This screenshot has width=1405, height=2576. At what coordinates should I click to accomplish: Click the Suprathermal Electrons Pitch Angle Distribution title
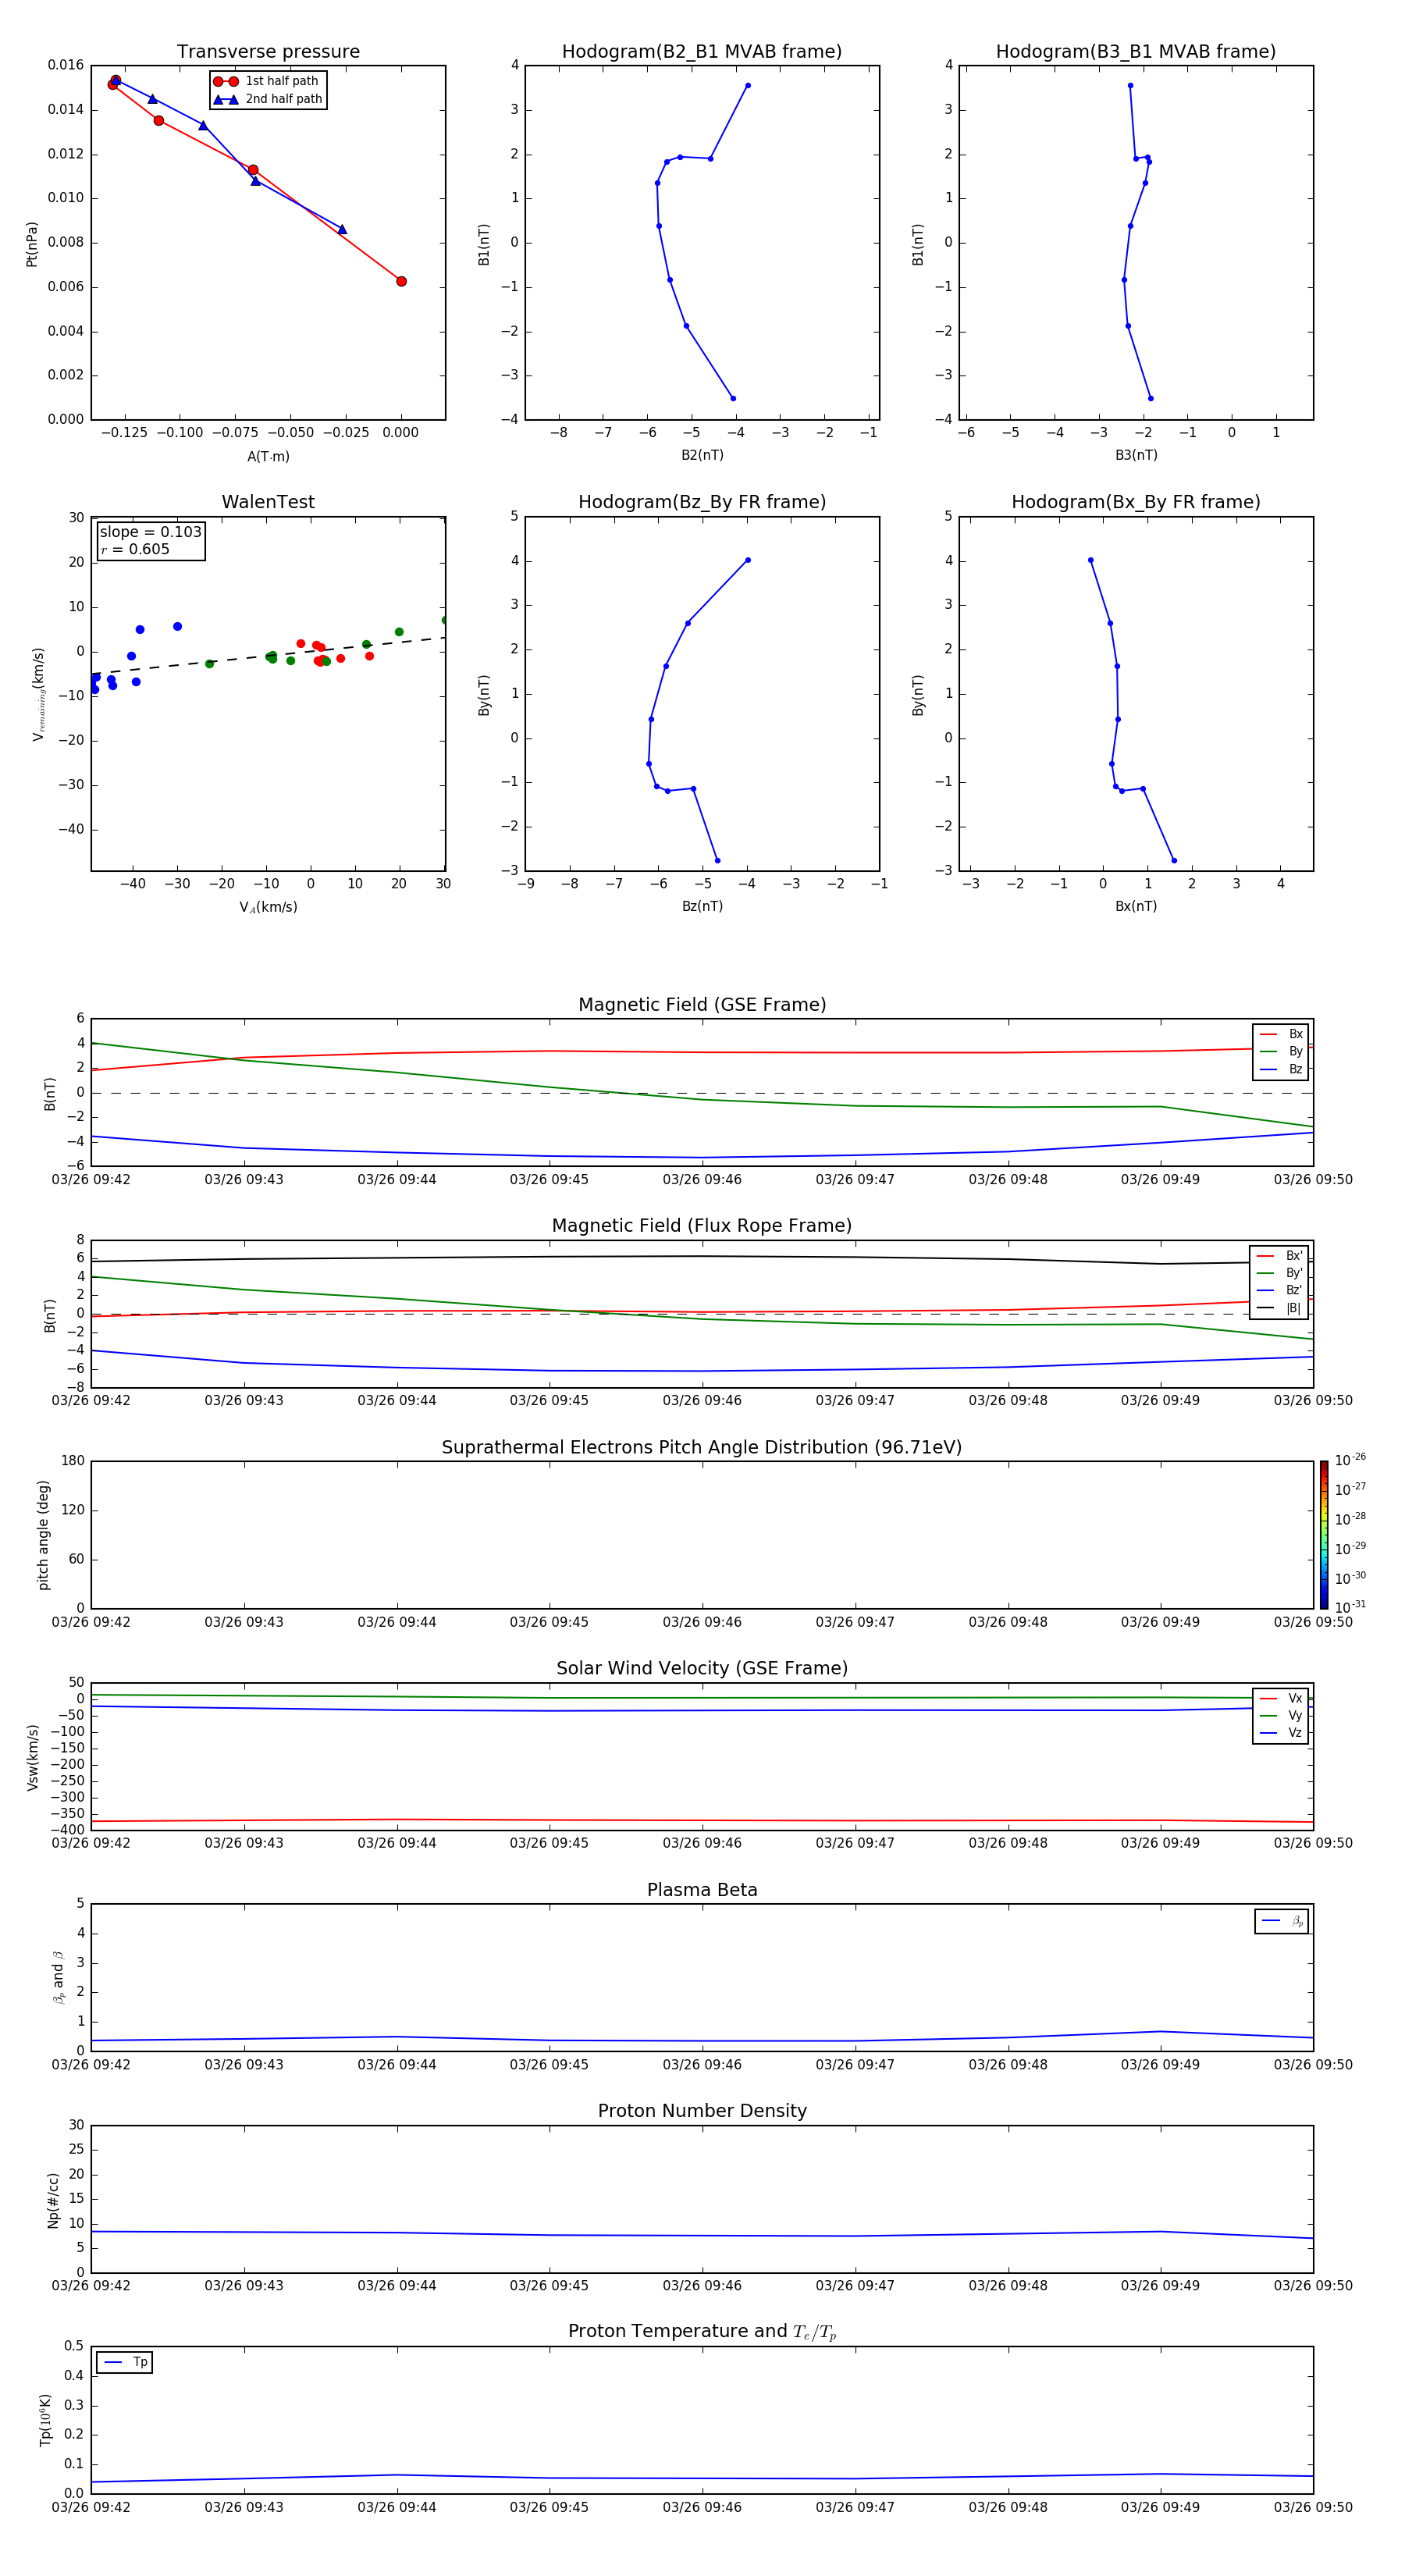point(702,1448)
